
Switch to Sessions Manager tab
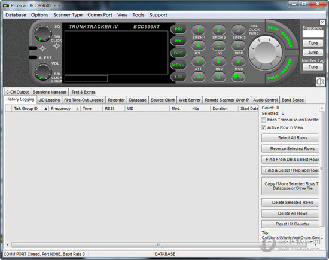coord(50,92)
